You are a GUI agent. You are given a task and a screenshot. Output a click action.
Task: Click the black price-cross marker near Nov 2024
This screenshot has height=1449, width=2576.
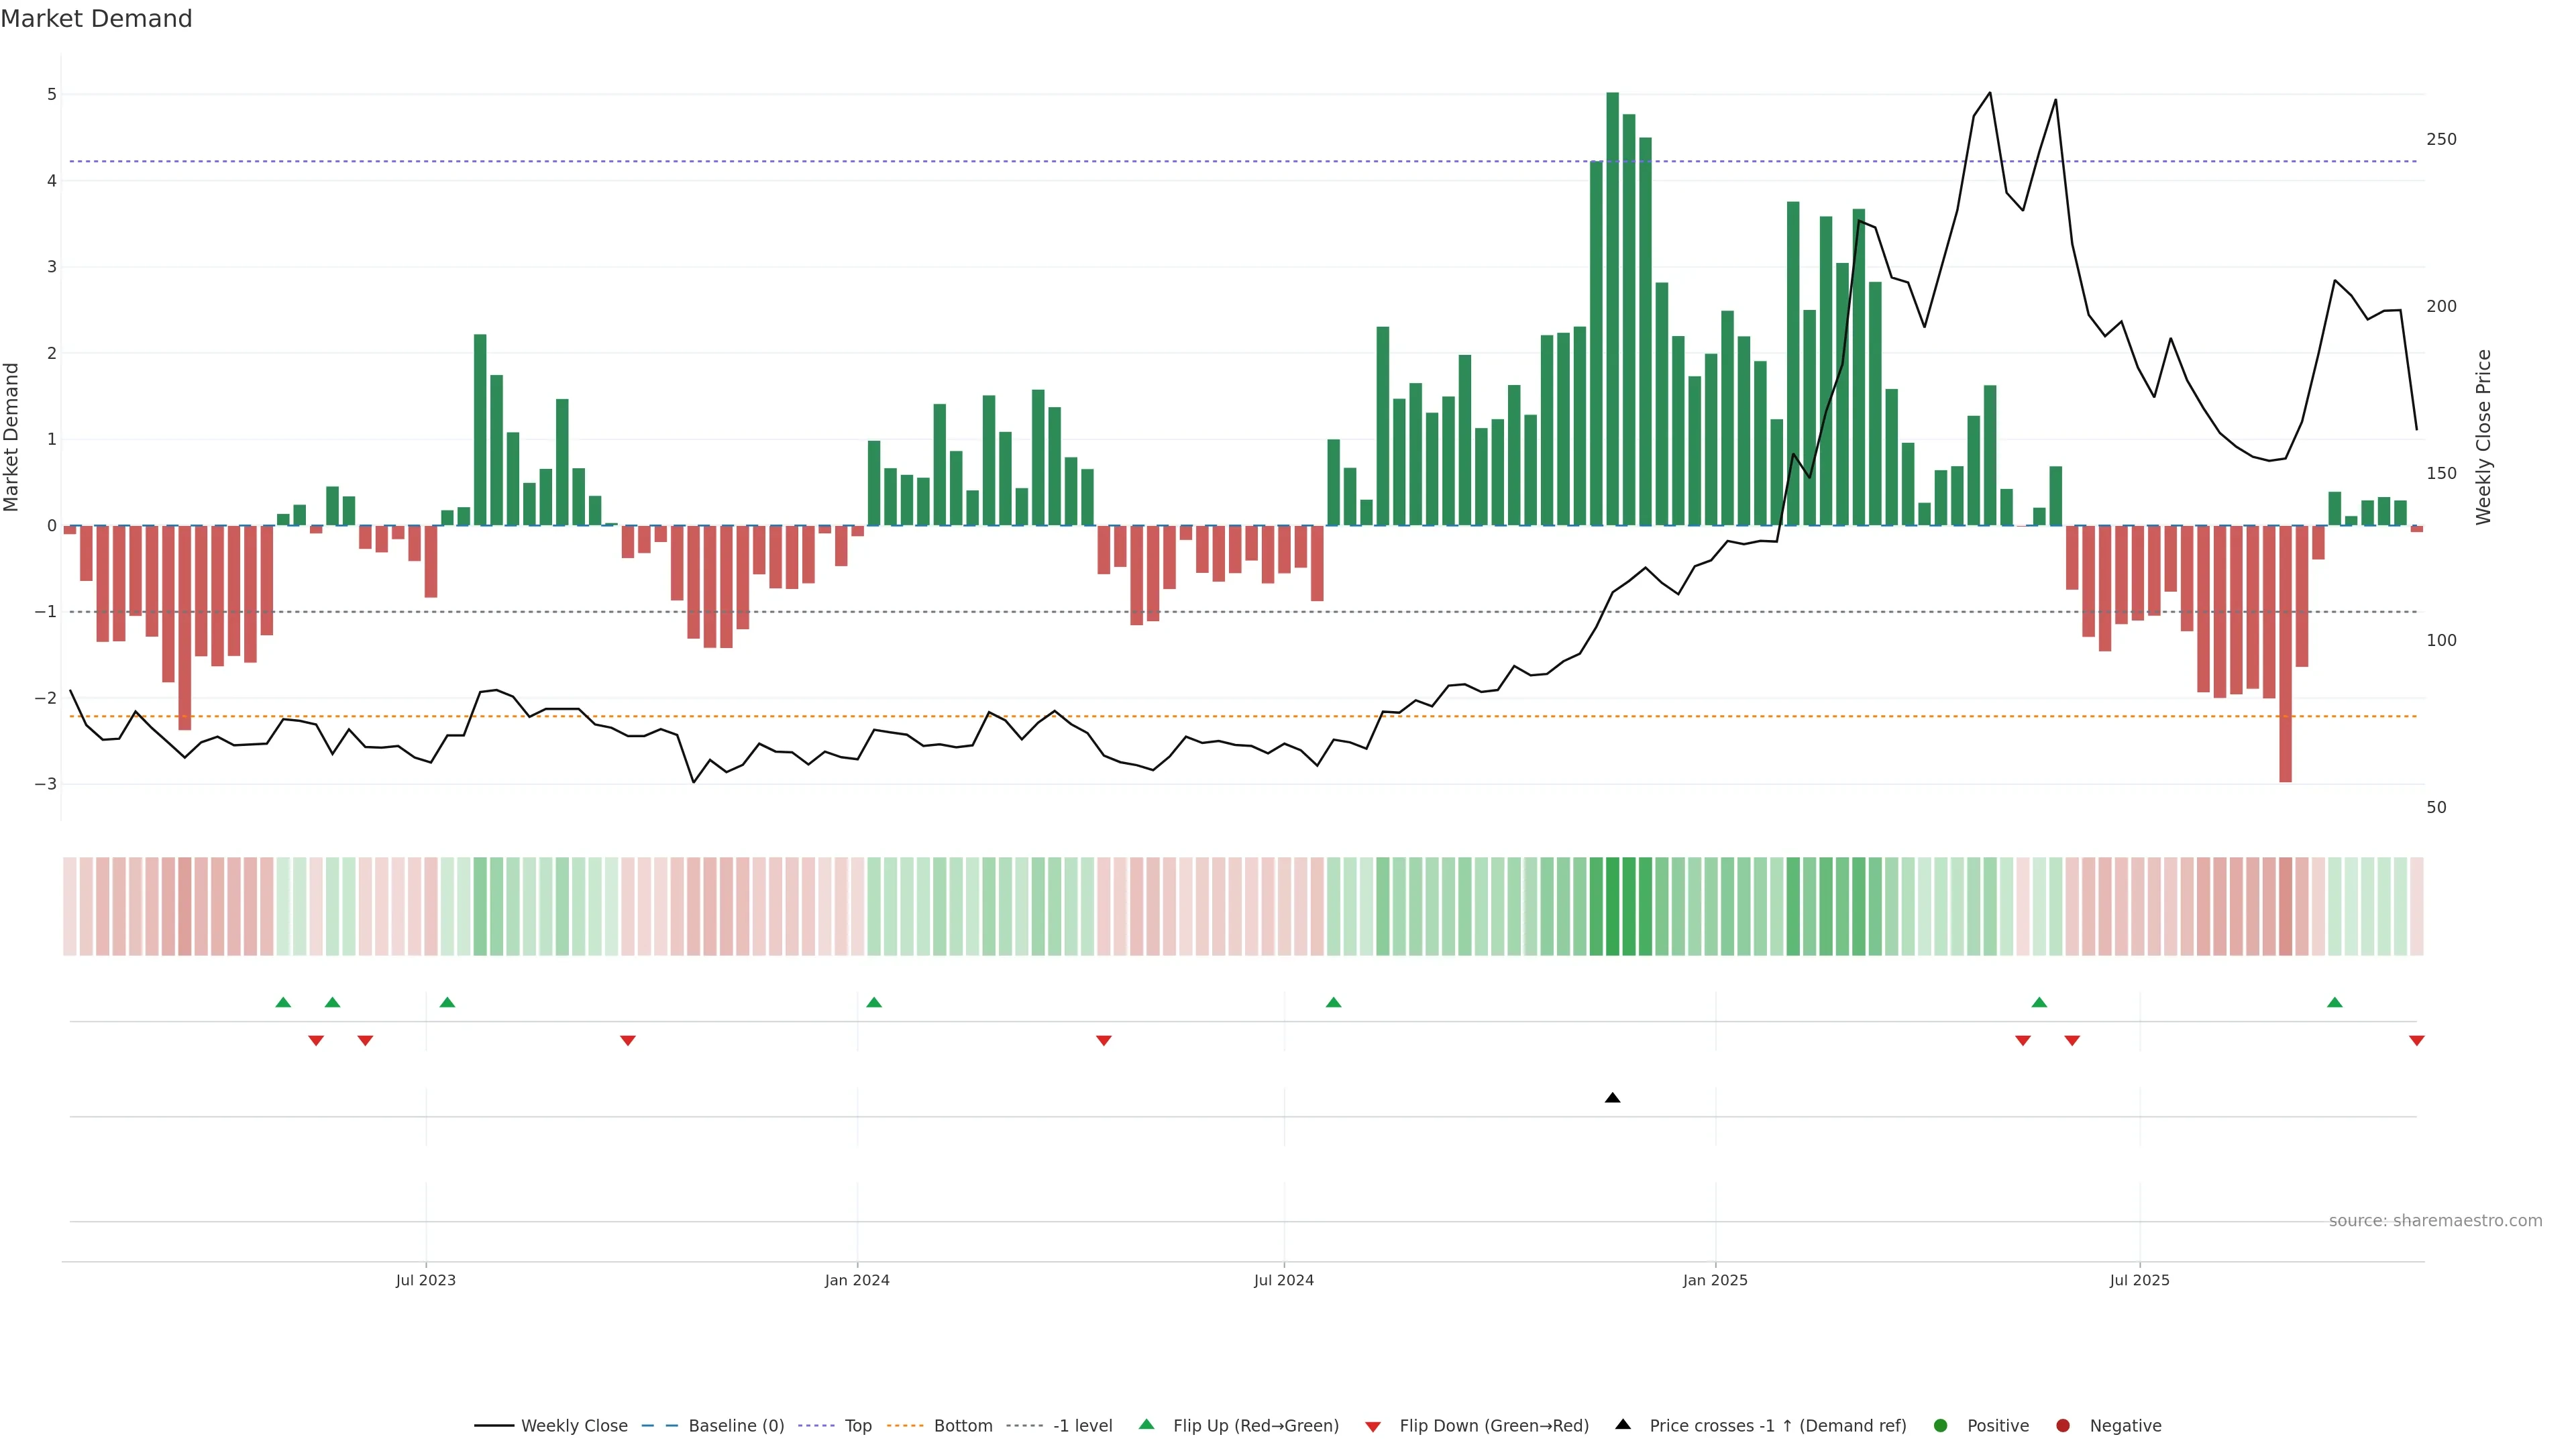click(x=1612, y=1098)
